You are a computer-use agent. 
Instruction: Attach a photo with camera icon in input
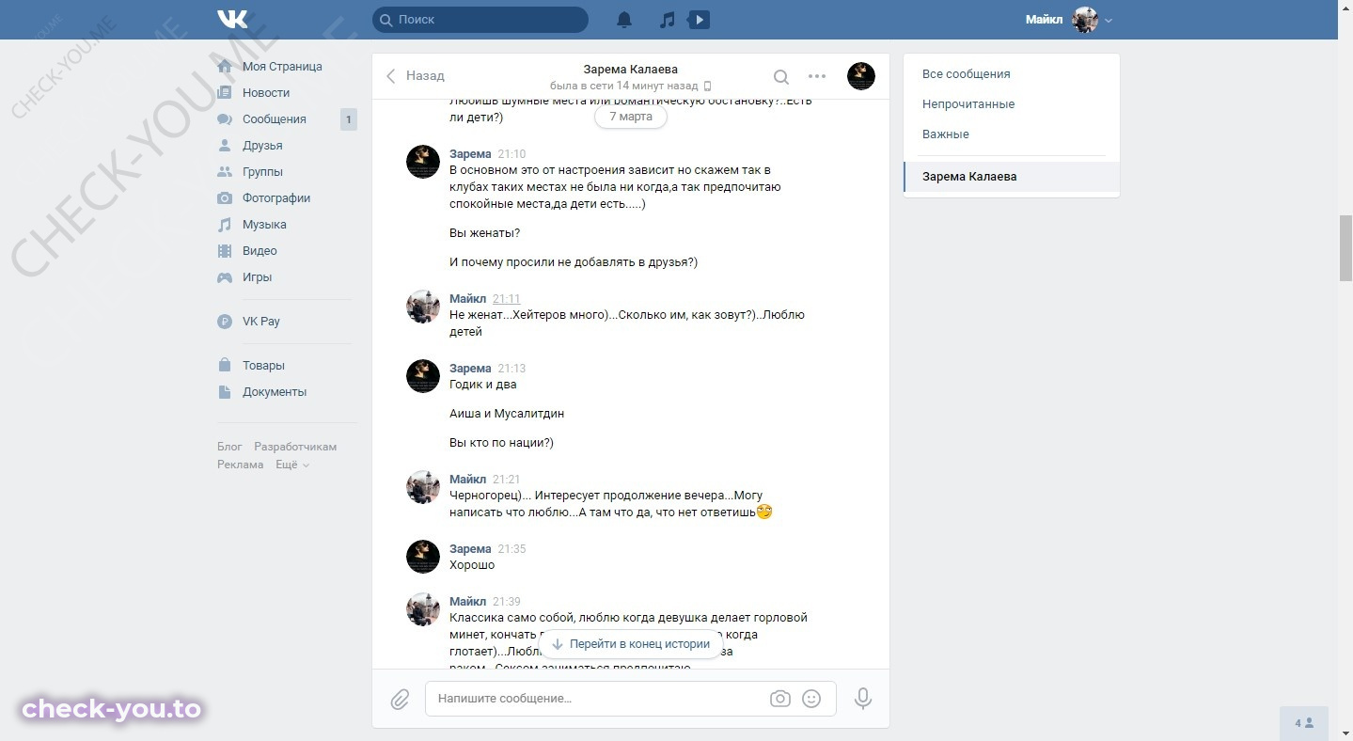[779, 699]
